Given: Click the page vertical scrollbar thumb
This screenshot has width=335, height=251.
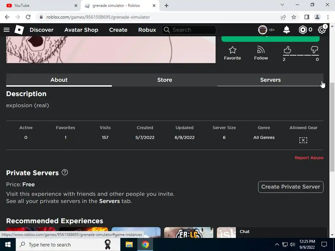Looking at the screenshot, I should click(332, 127).
